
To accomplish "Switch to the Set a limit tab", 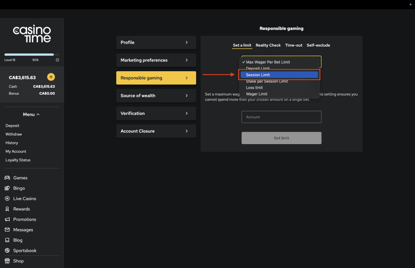I will (x=242, y=45).
